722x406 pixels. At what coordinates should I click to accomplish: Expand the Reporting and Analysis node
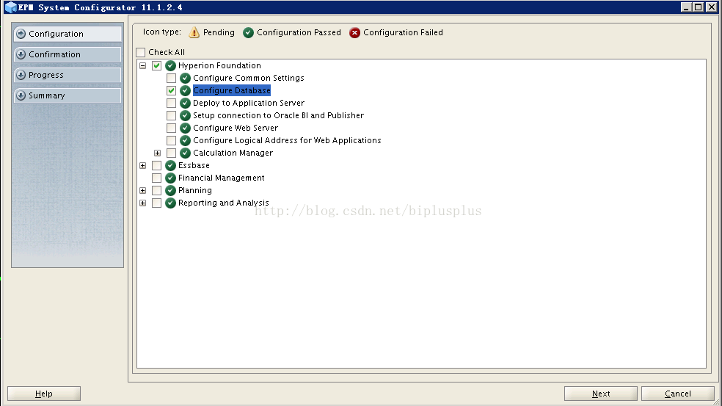[143, 203]
